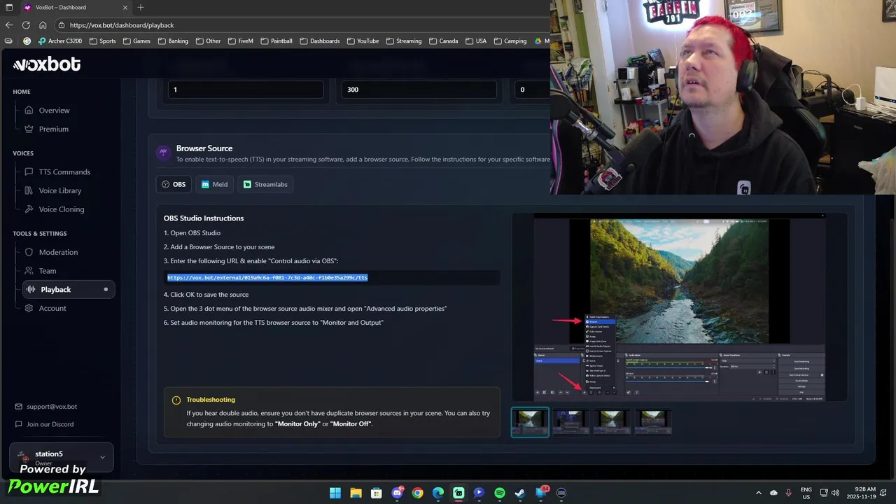Image resolution: width=896 pixels, height=504 pixels.
Task: Select the second OBS instruction thumbnail
Action: click(570, 421)
